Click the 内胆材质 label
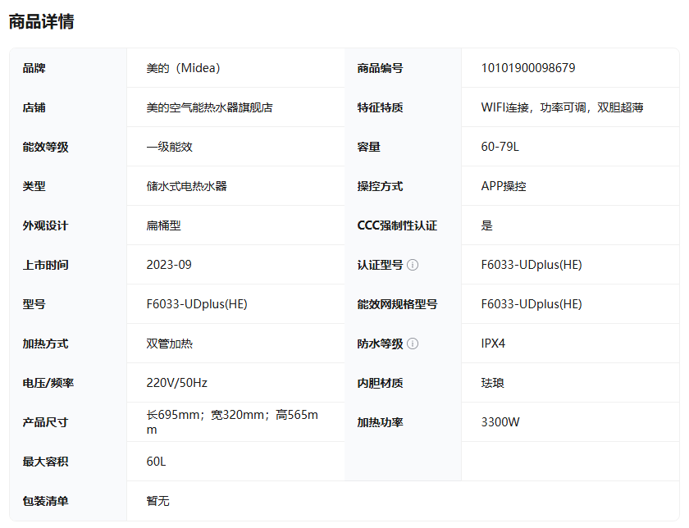The height and width of the screenshot is (528, 689). [380, 383]
